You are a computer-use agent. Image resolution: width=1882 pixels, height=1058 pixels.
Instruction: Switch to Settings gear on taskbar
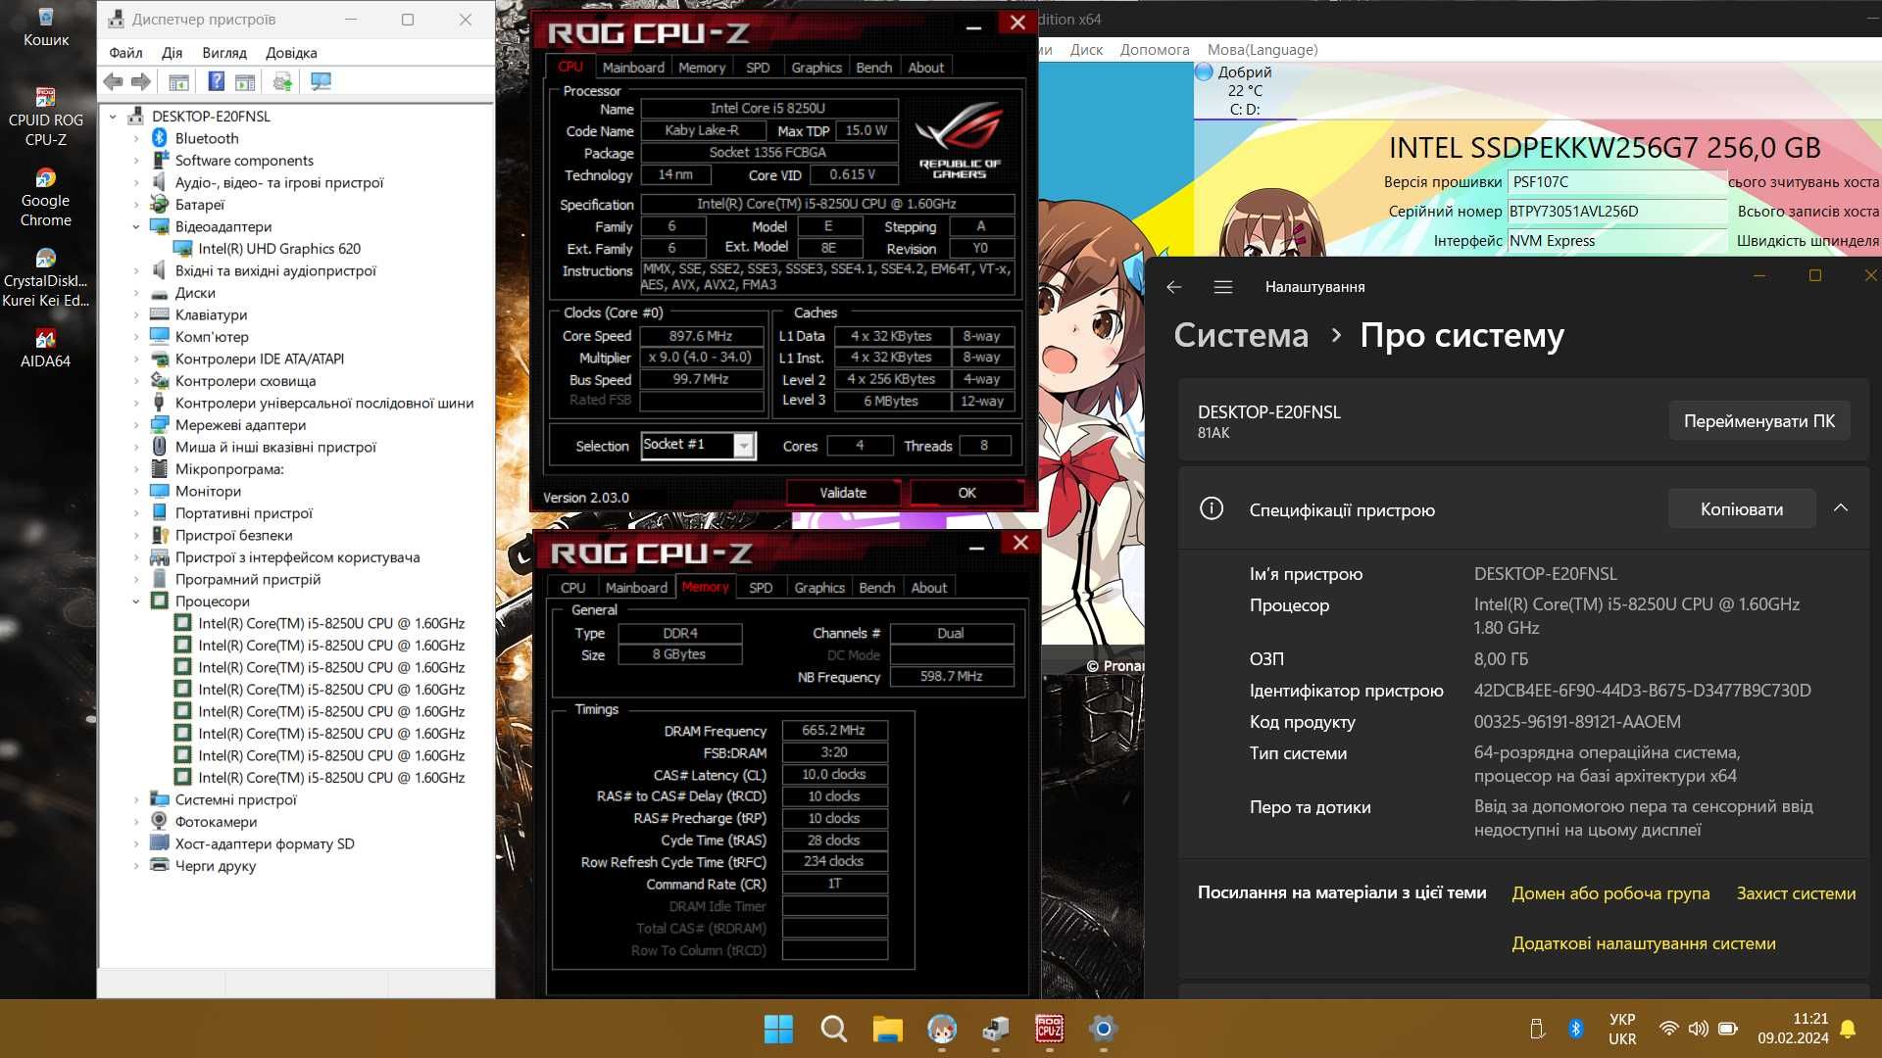(x=1104, y=1029)
